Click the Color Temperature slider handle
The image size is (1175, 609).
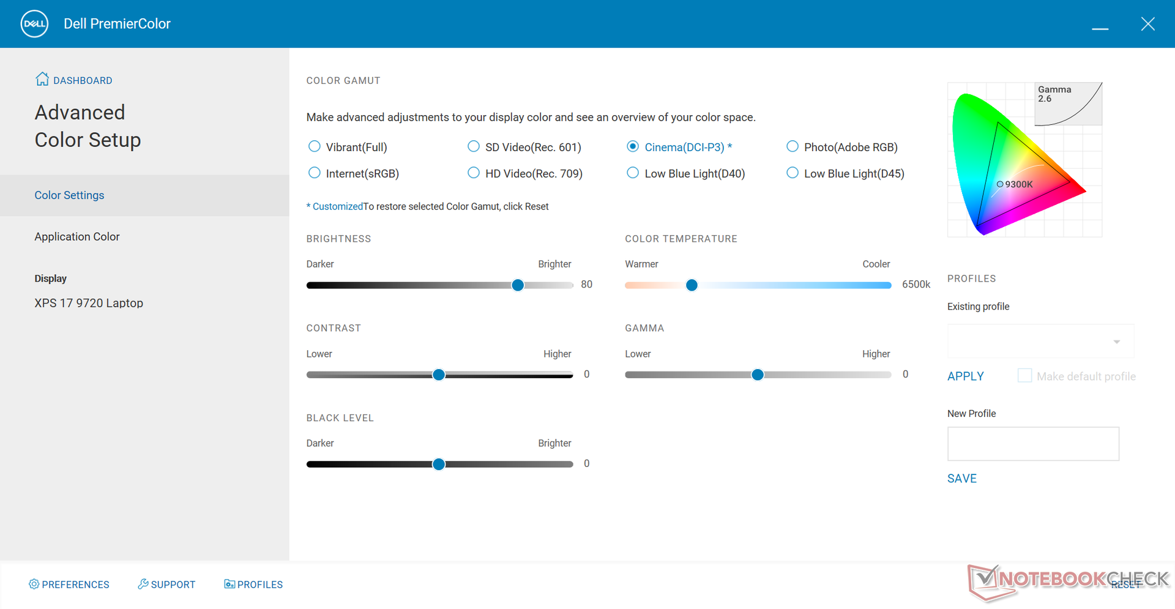click(692, 285)
